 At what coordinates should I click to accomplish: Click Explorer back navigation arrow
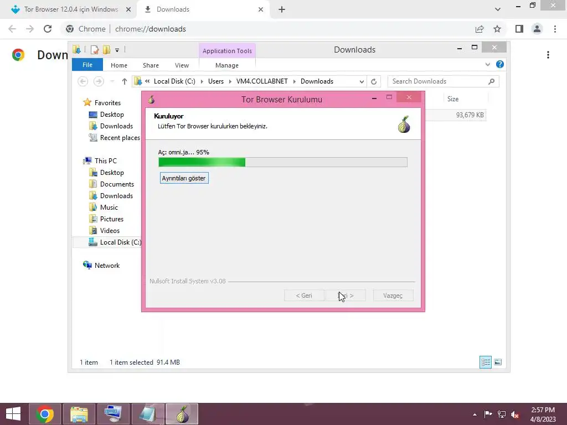pyautogui.click(x=83, y=81)
